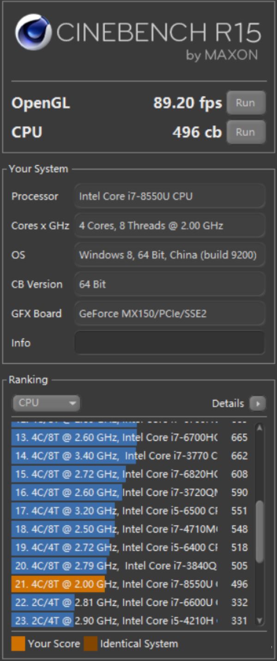Click the Details label
Image resolution: width=277 pixels, height=661 pixels.
click(x=228, y=404)
